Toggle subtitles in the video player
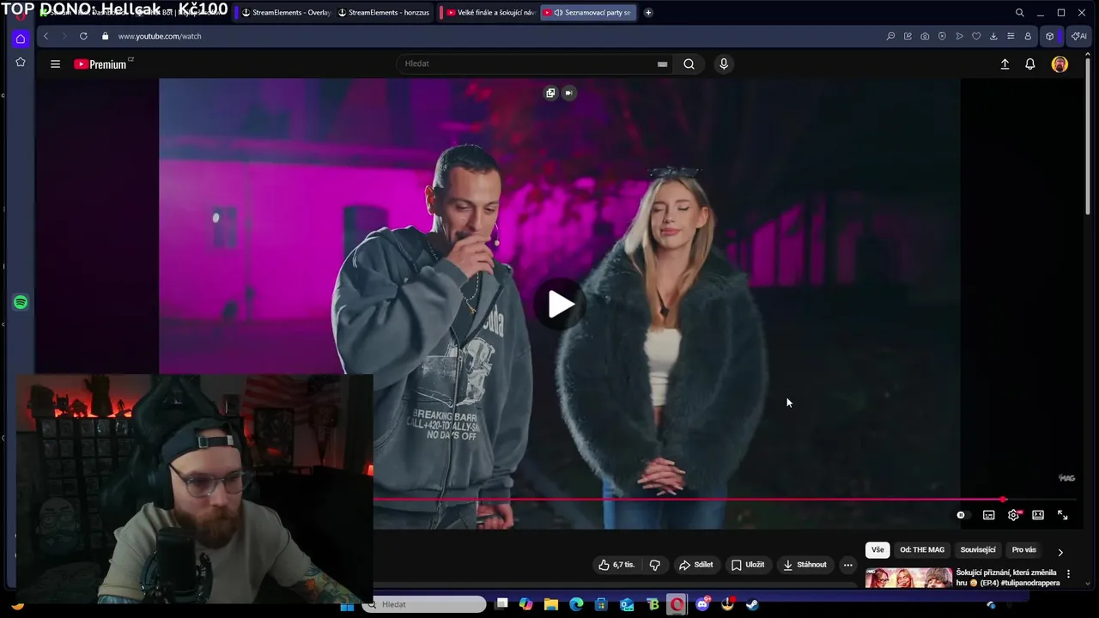Viewport: 1099px width, 618px height. [989, 515]
